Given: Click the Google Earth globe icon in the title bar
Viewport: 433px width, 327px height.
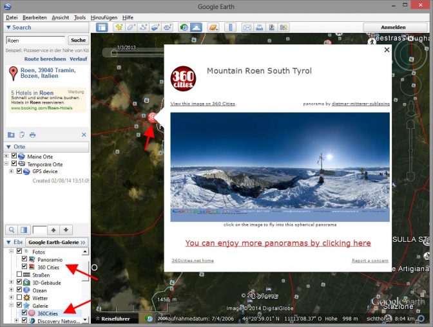Looking at the screenshot, I should click(8, 6).
